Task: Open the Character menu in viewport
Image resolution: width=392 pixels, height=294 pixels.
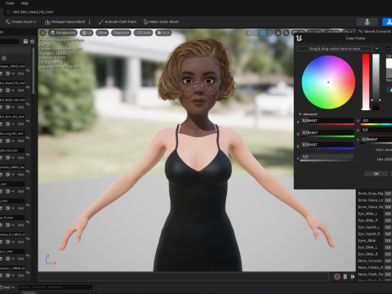Action: (121, 33)
